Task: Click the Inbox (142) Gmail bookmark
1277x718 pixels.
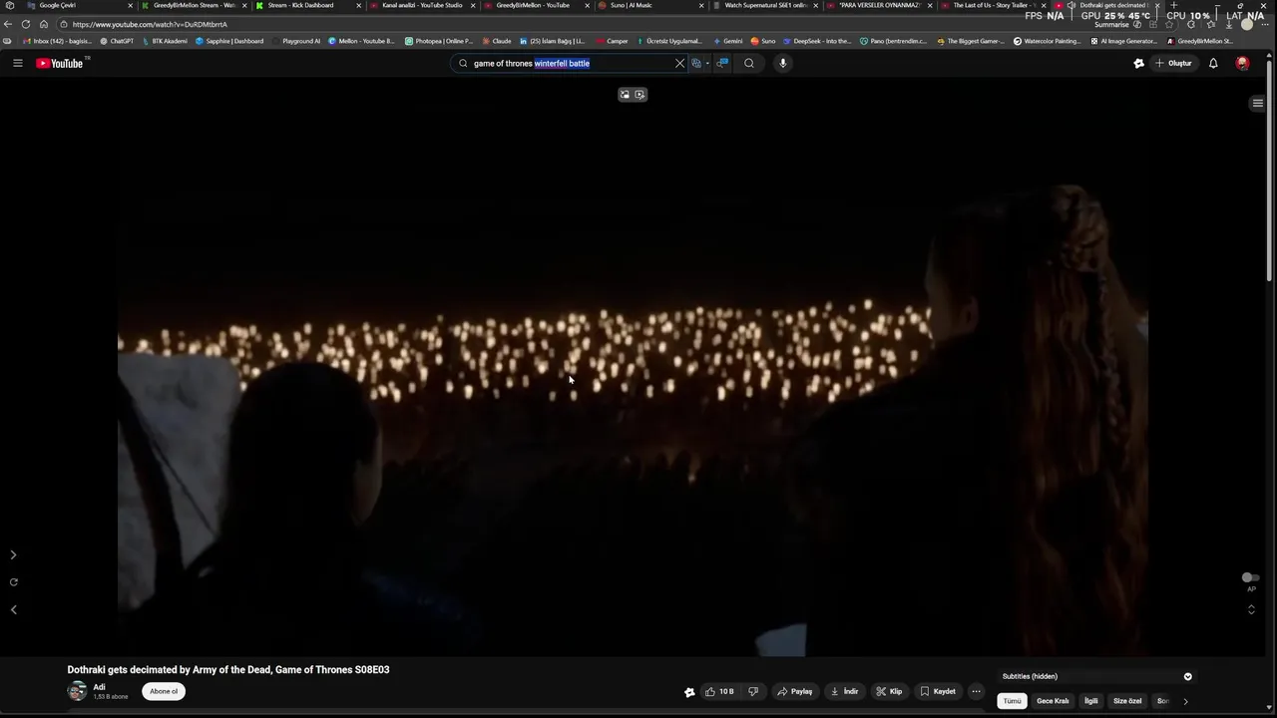Action: [x=57, y=41]
